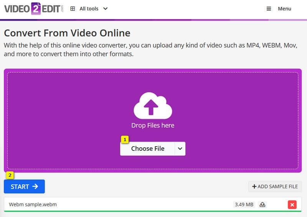Remove Webm sample.webm with the red X
307x217 pixels.
[x=292, y=205]
